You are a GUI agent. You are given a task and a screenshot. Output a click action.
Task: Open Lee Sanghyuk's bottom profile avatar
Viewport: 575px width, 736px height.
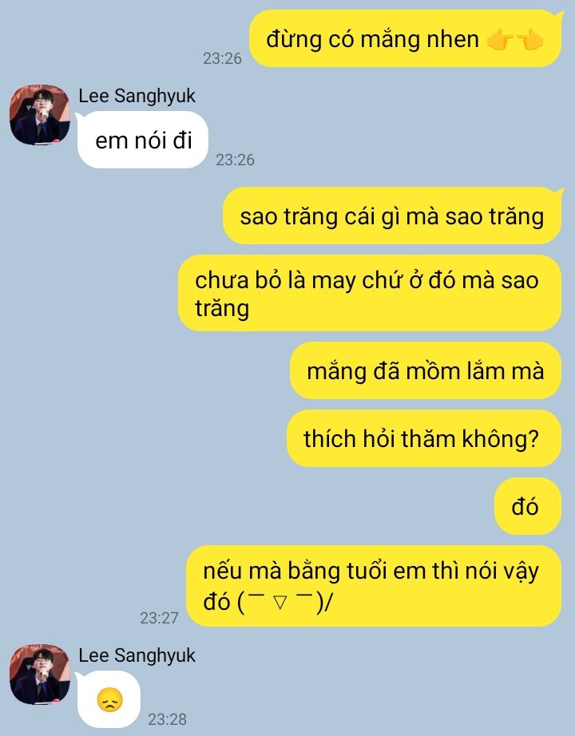click(40, 674)
